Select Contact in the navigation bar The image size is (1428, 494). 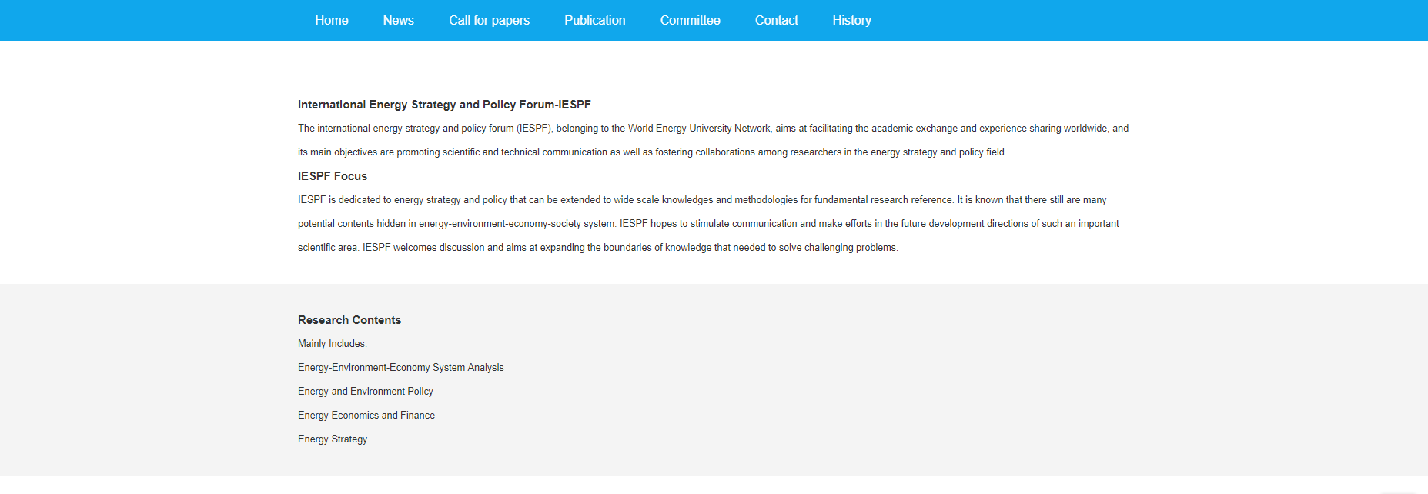tap(776, 21)
